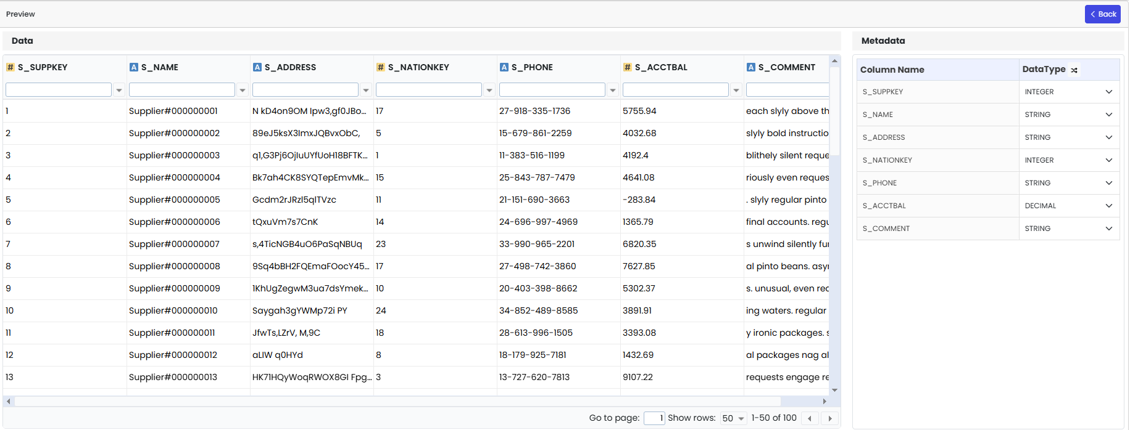The image size is (1130, 430).
Task: Open the S_ADDRESS column filter dropdown
Action: click(x=366, y=90)
